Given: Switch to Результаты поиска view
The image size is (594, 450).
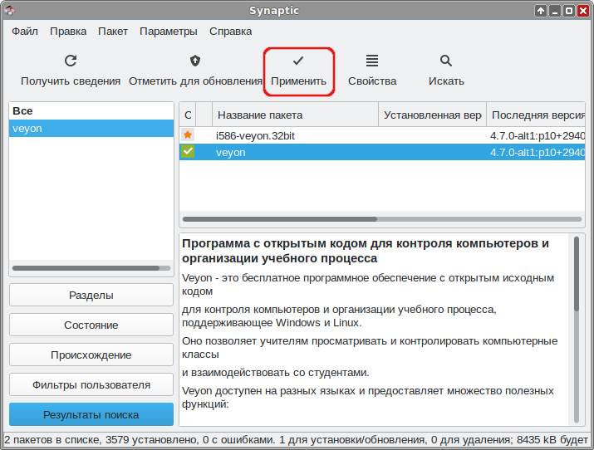Looking at the screenshot, I should pyautogui.click(x=91, y=414).
